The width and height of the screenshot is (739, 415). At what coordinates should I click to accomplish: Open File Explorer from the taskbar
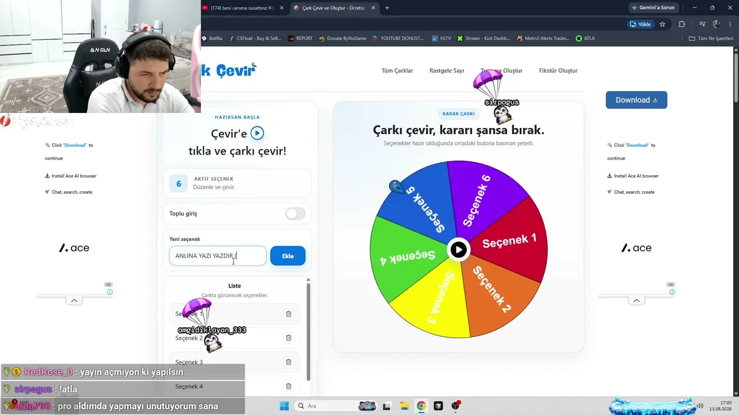coord(404,406)
